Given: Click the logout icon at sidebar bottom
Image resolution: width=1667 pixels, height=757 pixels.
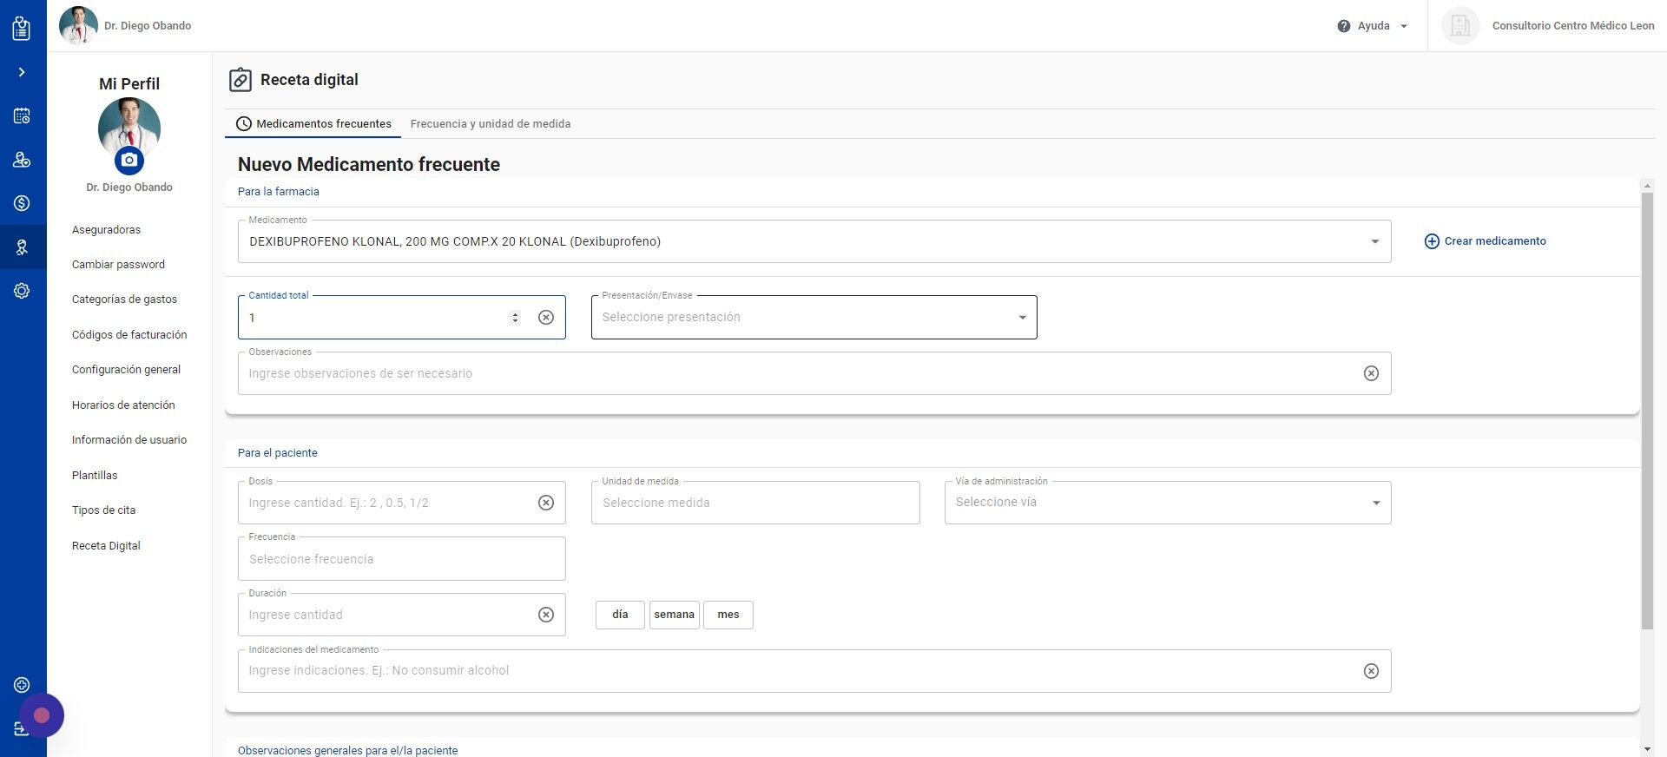Looking at the screenshot, I should pos(22,728).
